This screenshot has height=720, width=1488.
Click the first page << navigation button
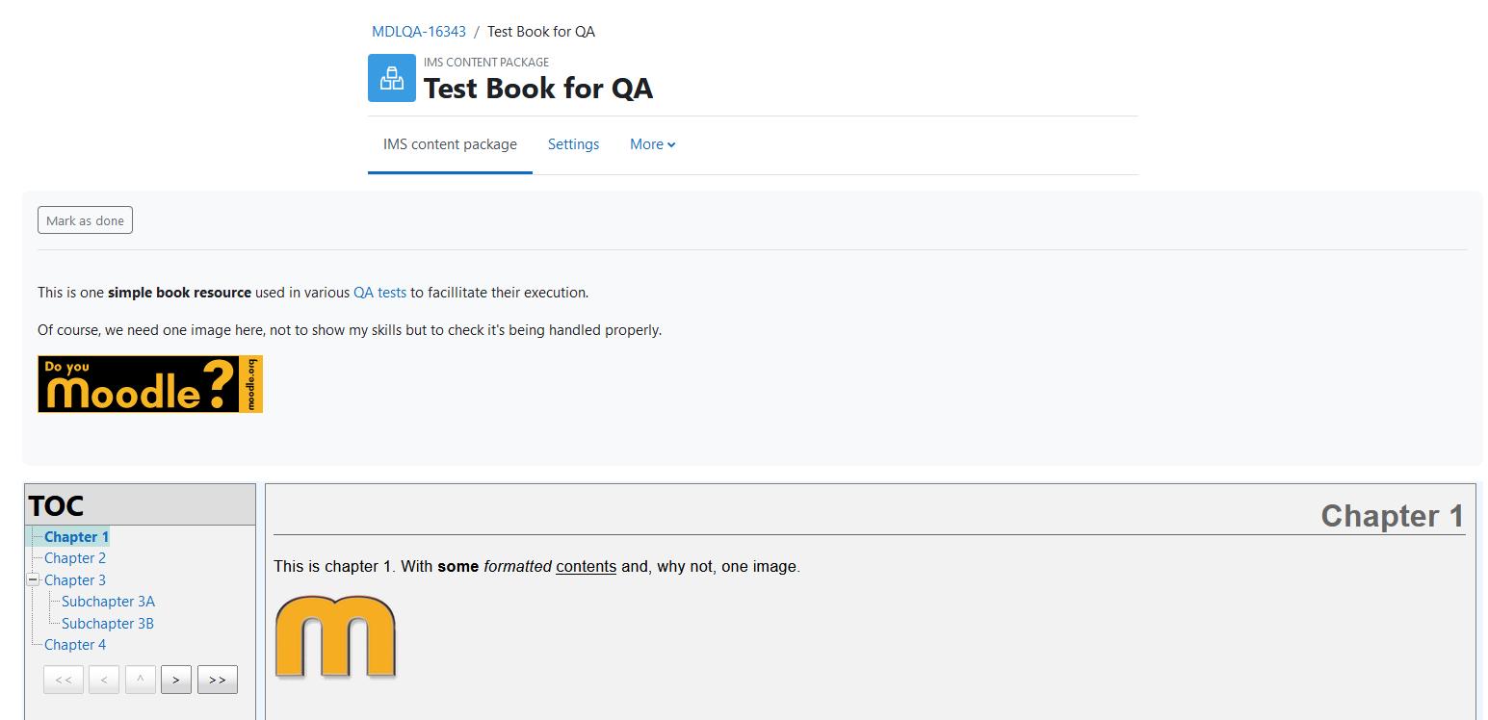(64, 680)
